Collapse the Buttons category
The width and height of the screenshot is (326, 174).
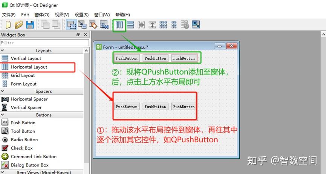pyautogui.click(x=3, y=115)
